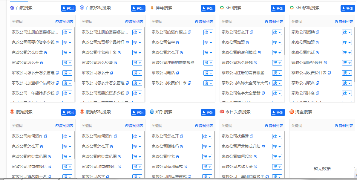Open 搜 dropdown for 家政公司电话 in 360移动搜索
Image resolution: width=357 pixels, height=180 pixels.
347,53
